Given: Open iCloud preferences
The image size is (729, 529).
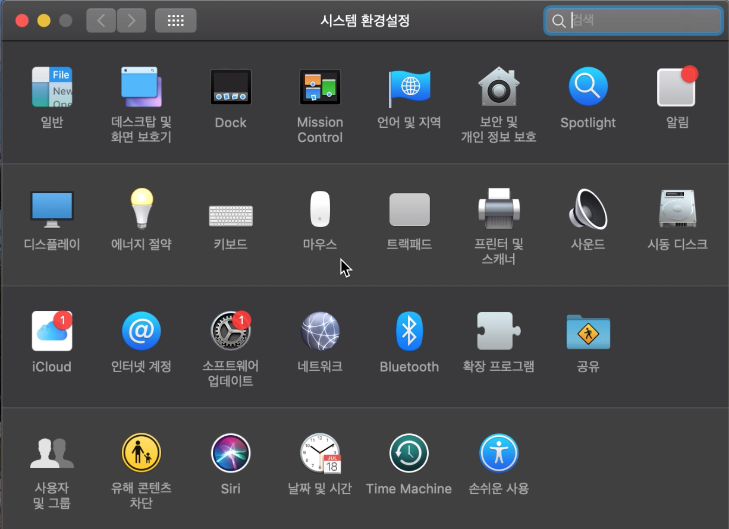Looking at the screenshot, I should coord(52,331).
